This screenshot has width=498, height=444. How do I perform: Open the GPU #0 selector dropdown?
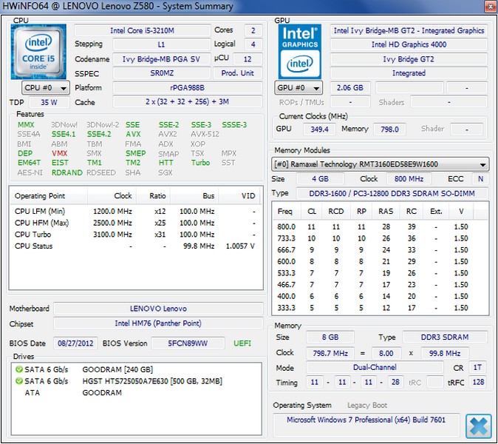(299, 88)
